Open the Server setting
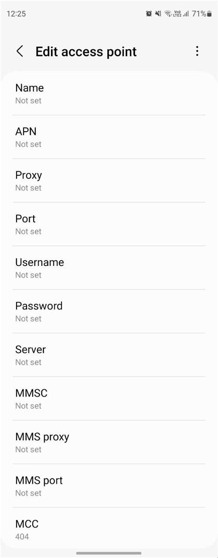 pos(109,355)
